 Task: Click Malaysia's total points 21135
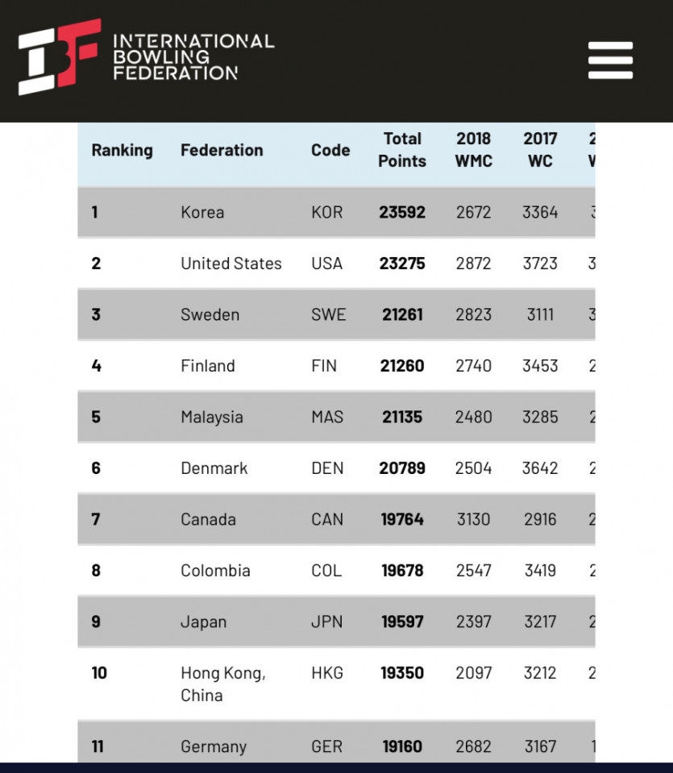click(x=402, y=418)
